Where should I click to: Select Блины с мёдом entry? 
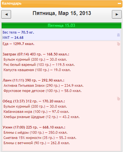pyautogui.click(x=35, y=132)
